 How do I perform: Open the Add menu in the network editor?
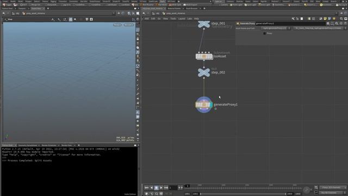[x=146, y=19]
